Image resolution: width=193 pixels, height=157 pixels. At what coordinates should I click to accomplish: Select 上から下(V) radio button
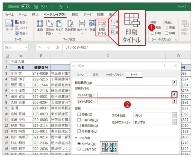79,149
